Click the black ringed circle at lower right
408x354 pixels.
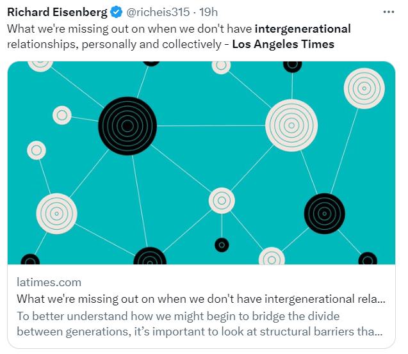324,214
